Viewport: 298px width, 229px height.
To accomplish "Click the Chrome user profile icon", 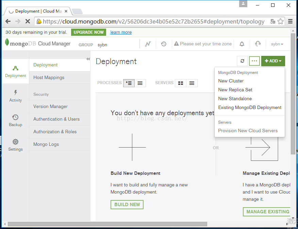I will click(x=243, y=4).
